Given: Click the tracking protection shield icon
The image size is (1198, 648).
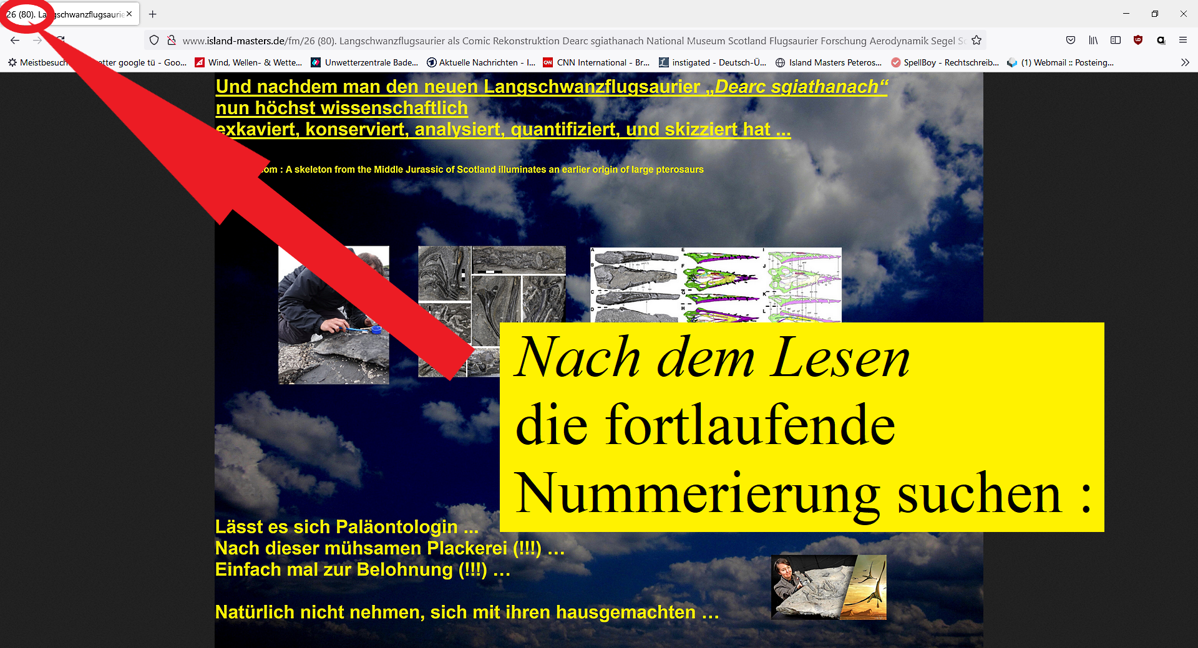Looking at the screenshot, I should point(154,41).
